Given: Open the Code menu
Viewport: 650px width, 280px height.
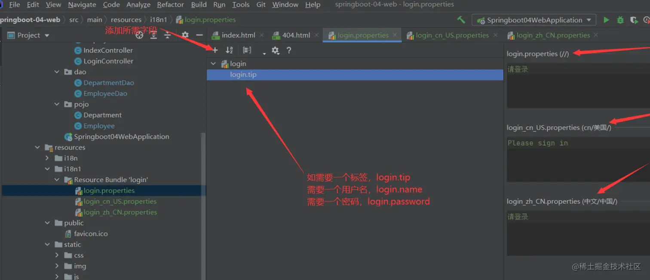Looking at the screenshot, I should [x=111, y=5].
